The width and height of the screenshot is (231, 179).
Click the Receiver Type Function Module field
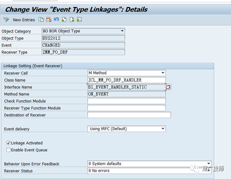(x=126, y=108)
